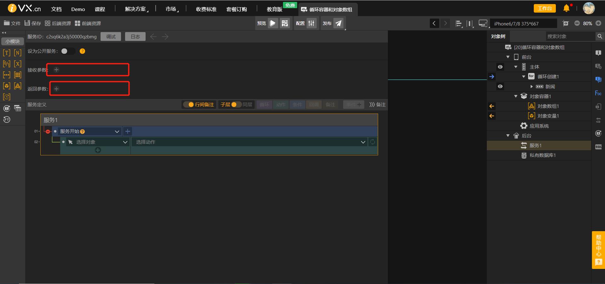The width and height of the screenshot is (605, 284).
Task: Open the device selector iPhone6/7/8 375*667
Action: point(523,24)
